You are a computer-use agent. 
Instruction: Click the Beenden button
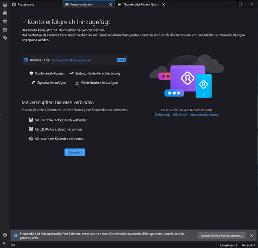75,152
